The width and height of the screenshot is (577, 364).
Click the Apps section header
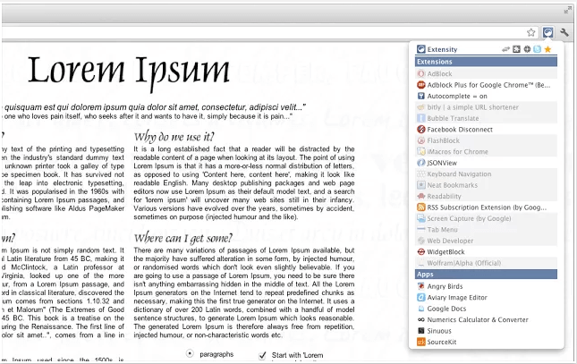[x=486, y=275]
